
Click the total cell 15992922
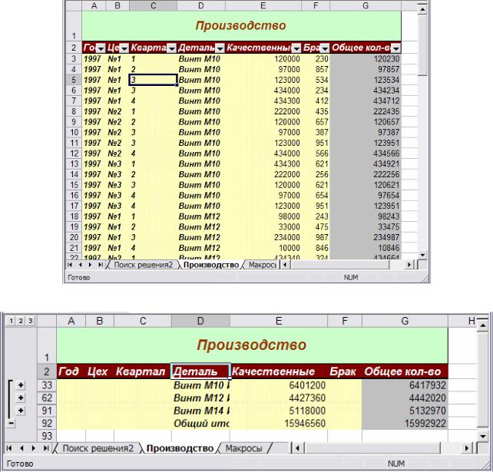tap(405, 424)
